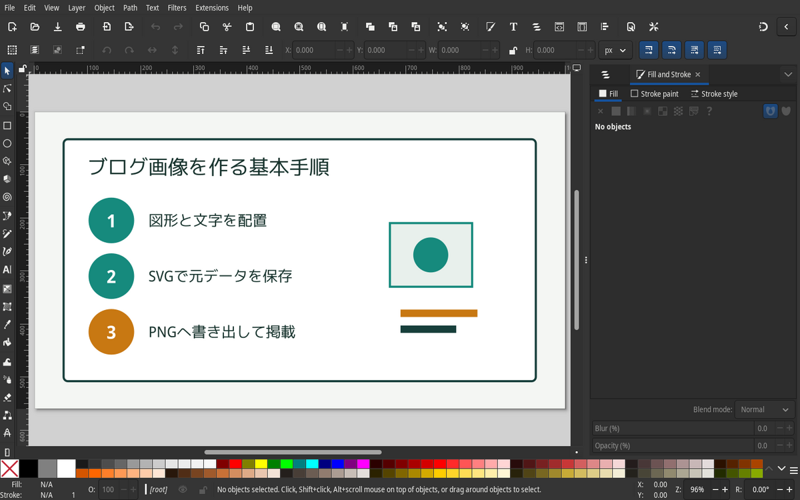Click the Open file folder icon
Image resolution: width=800 pixels, height=500 pixels.
tap(35, 27)
